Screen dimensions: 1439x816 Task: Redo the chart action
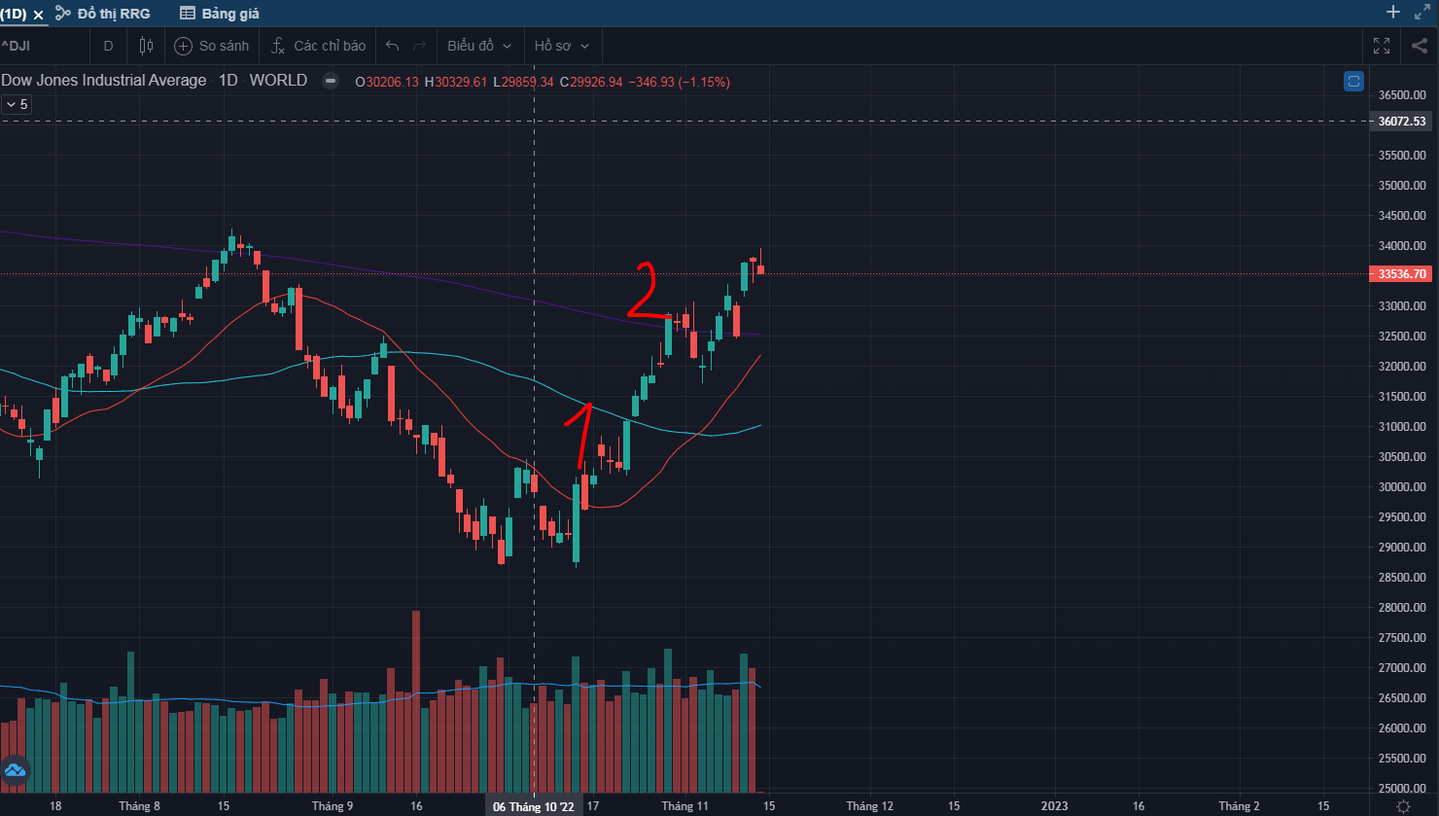(x=420, y=46)
